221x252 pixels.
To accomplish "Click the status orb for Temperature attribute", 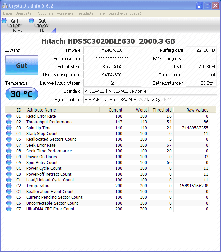I will click(9, 186).
